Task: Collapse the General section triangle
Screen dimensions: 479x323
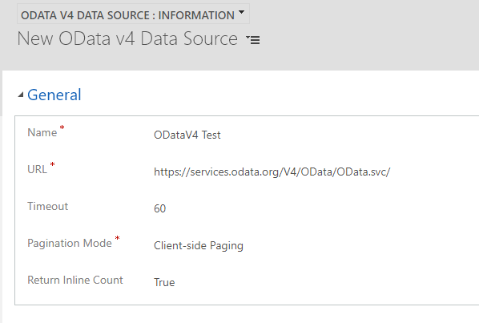Action: click(x=21, y=95)
